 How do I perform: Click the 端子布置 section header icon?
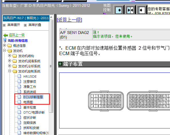pyautogui.click(x=60, y=64)
